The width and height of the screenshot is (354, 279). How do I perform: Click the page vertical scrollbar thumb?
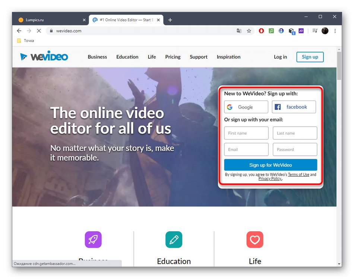click(x=339, y=66)
